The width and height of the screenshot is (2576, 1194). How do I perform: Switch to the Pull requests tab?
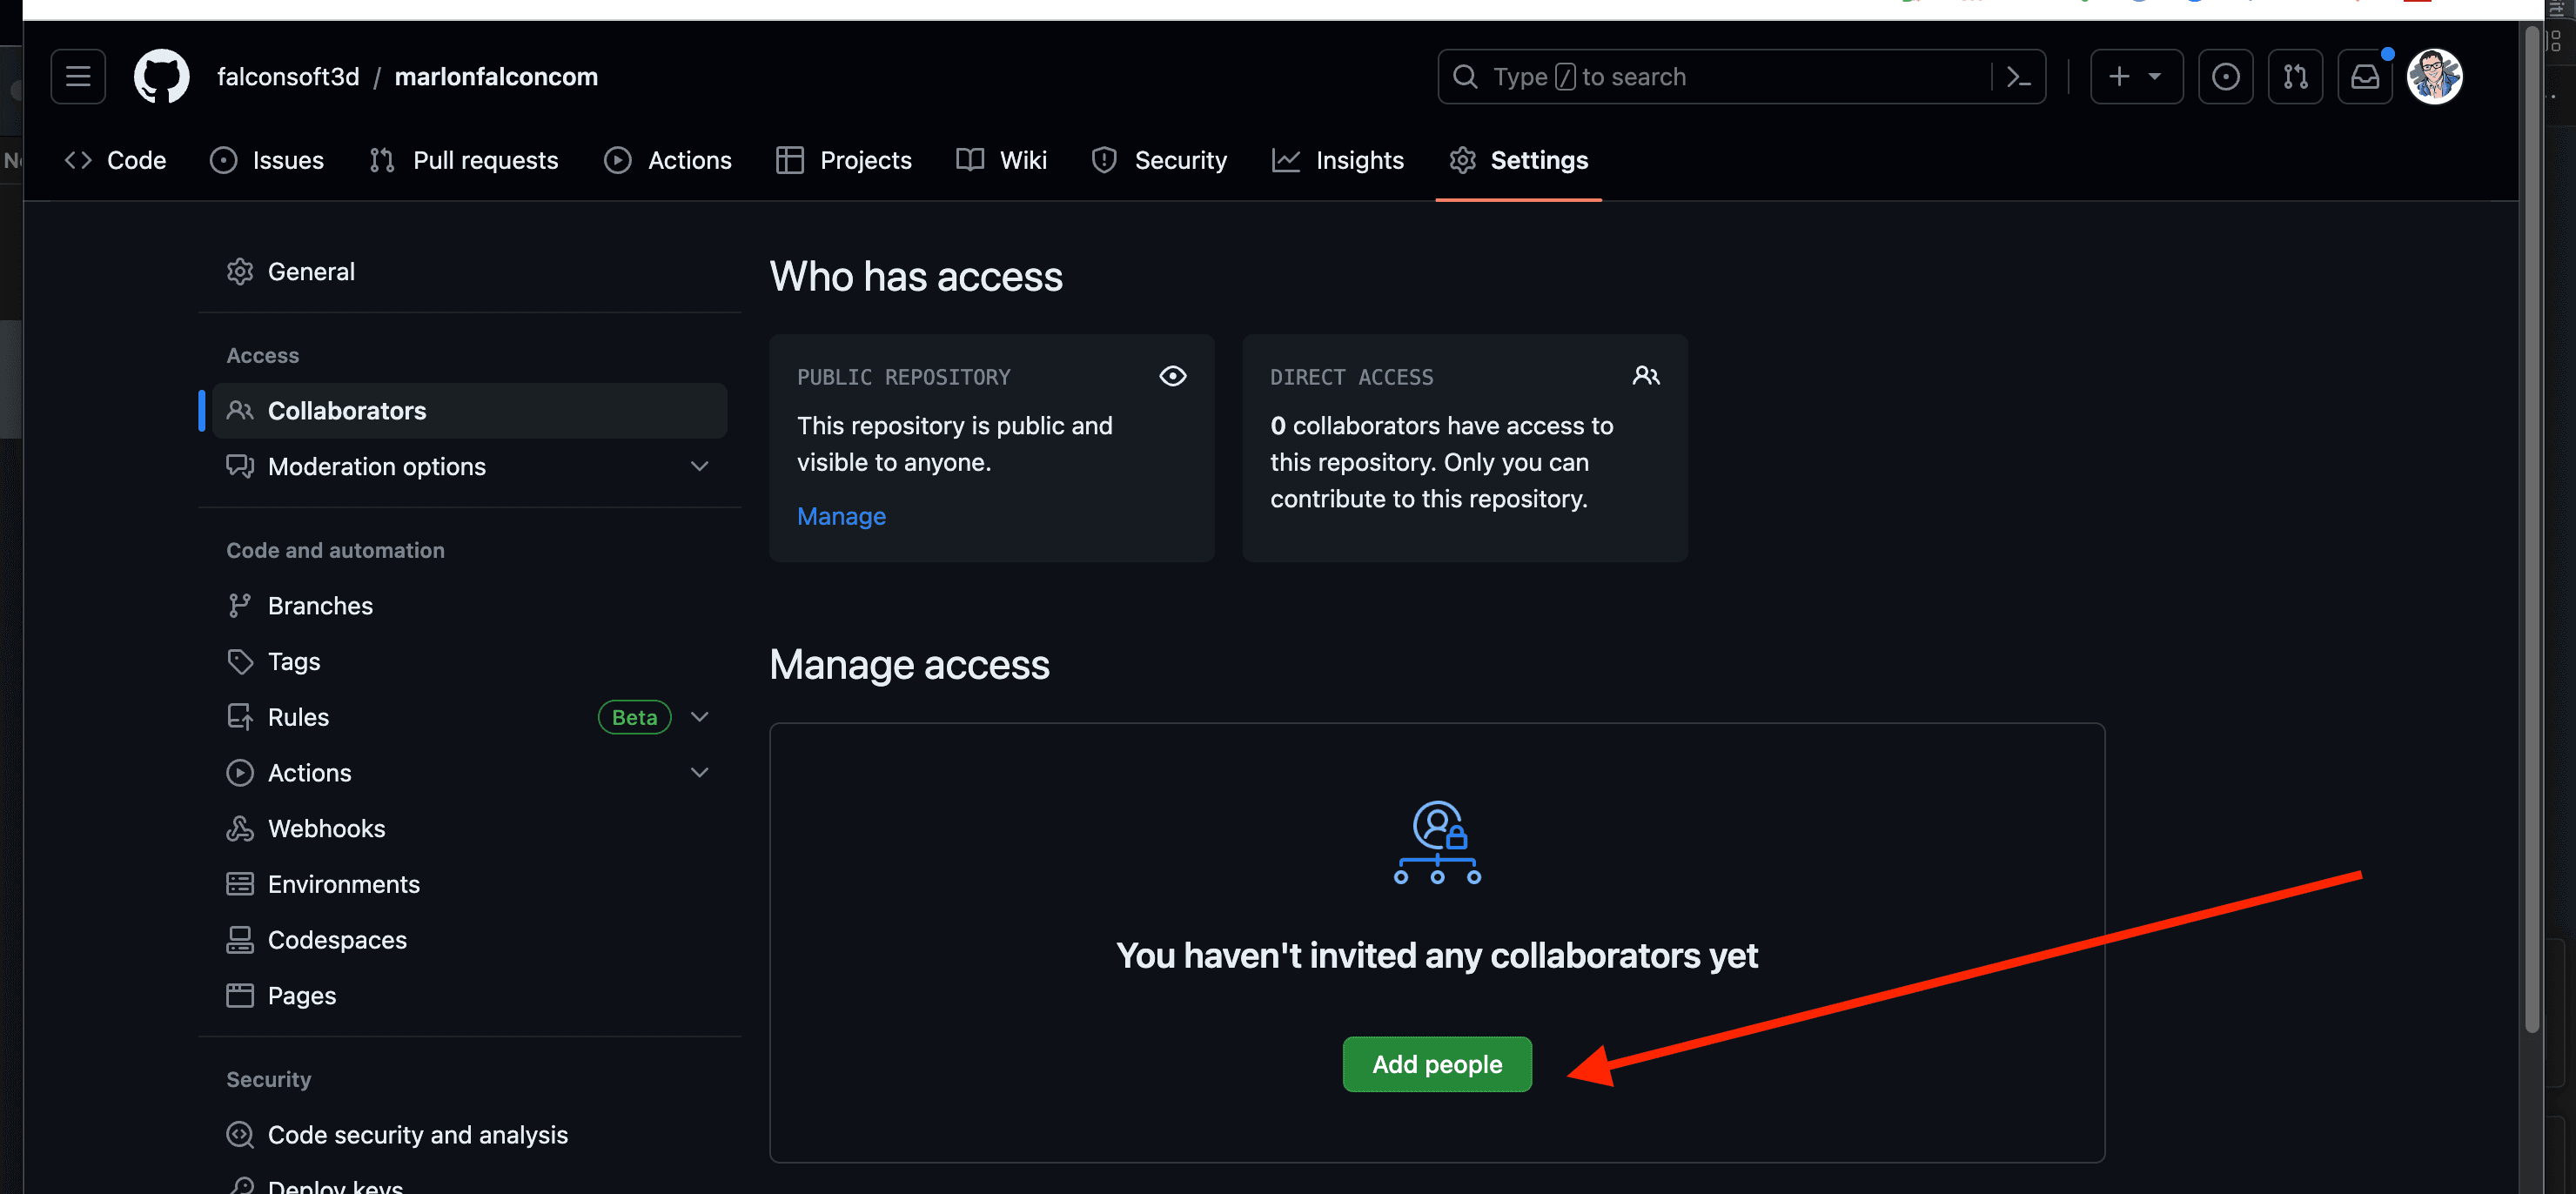463,160
